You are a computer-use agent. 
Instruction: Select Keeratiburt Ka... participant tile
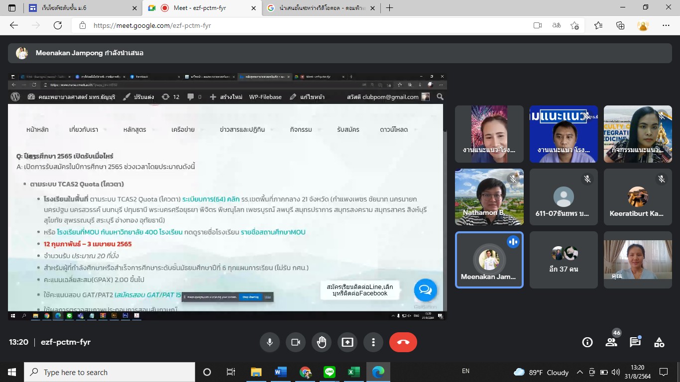pos(638,197)
